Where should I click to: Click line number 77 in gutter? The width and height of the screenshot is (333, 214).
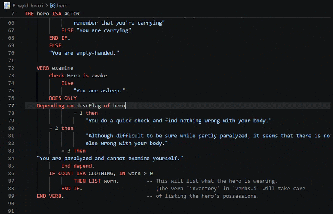point(11,106)
